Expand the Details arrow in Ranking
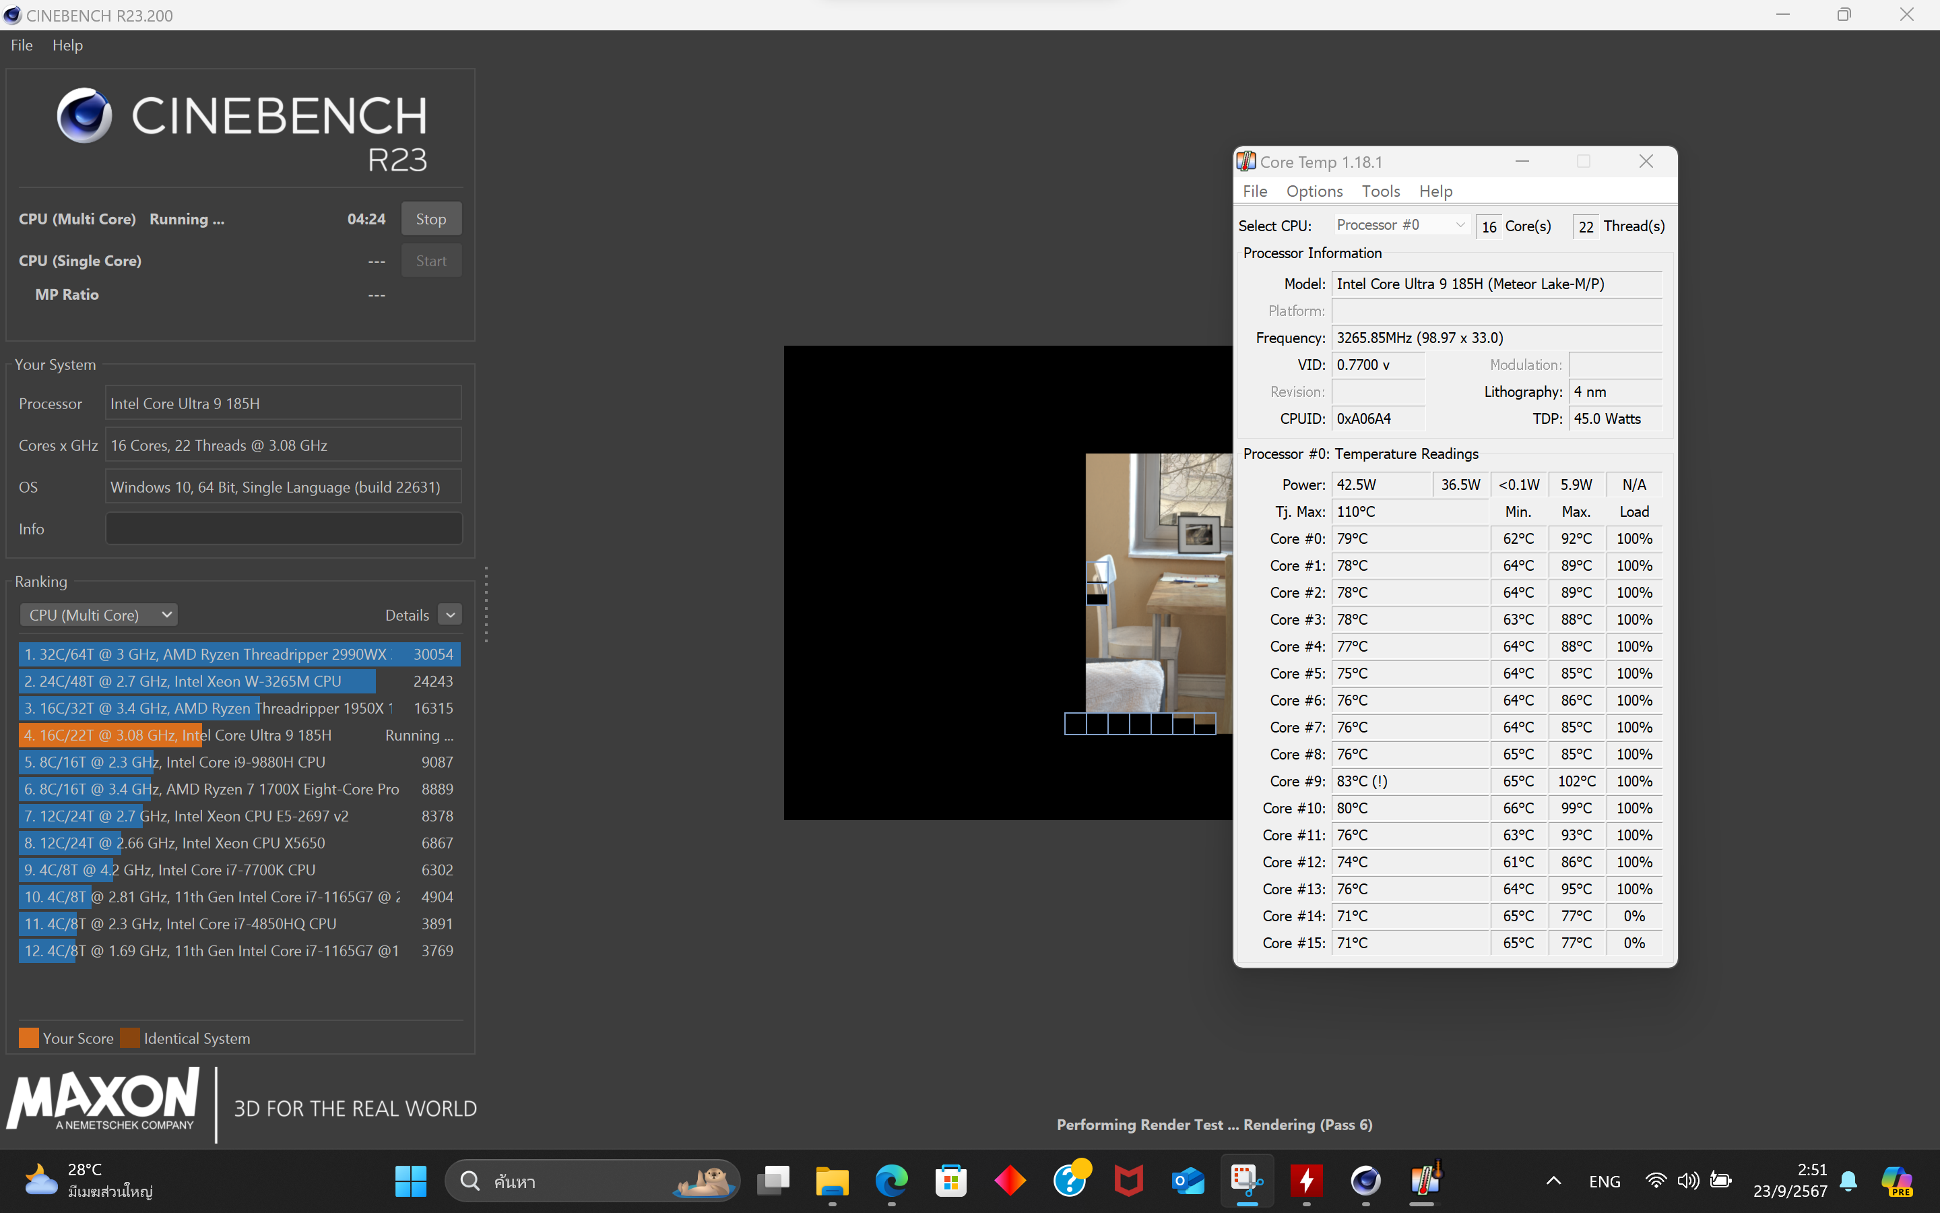The image size is (1940, 1213). pos(451,615)
